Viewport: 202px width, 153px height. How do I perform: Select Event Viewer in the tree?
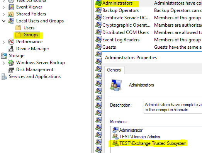click(x=29, y=7)
